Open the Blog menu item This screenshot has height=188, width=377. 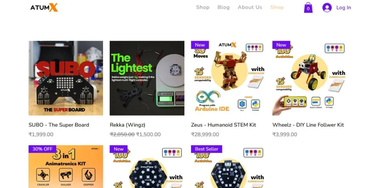pos(223,7)
